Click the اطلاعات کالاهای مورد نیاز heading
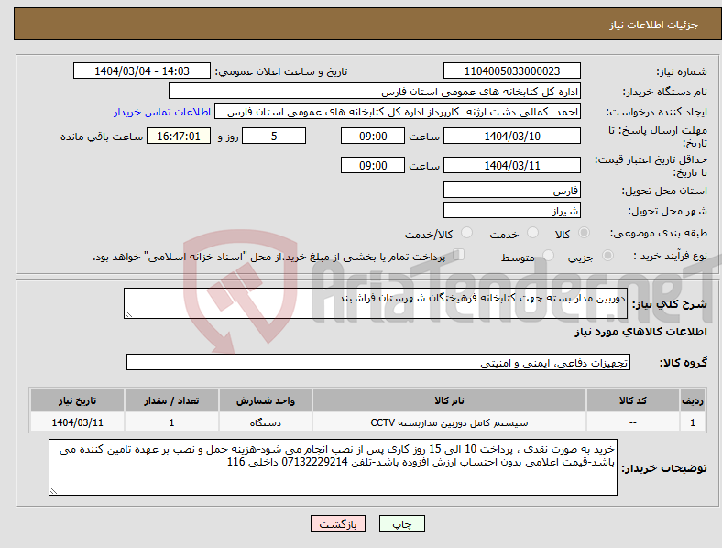This screenshot has width=722, height=548. 640,332
